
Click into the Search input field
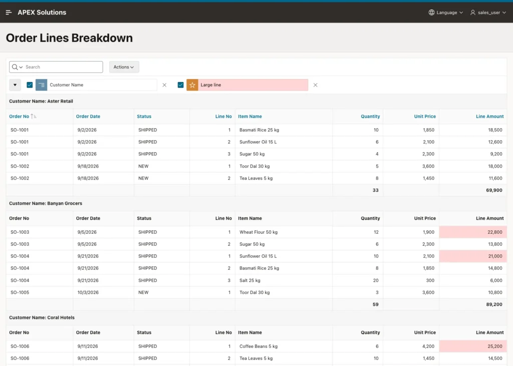click(64, 67)
